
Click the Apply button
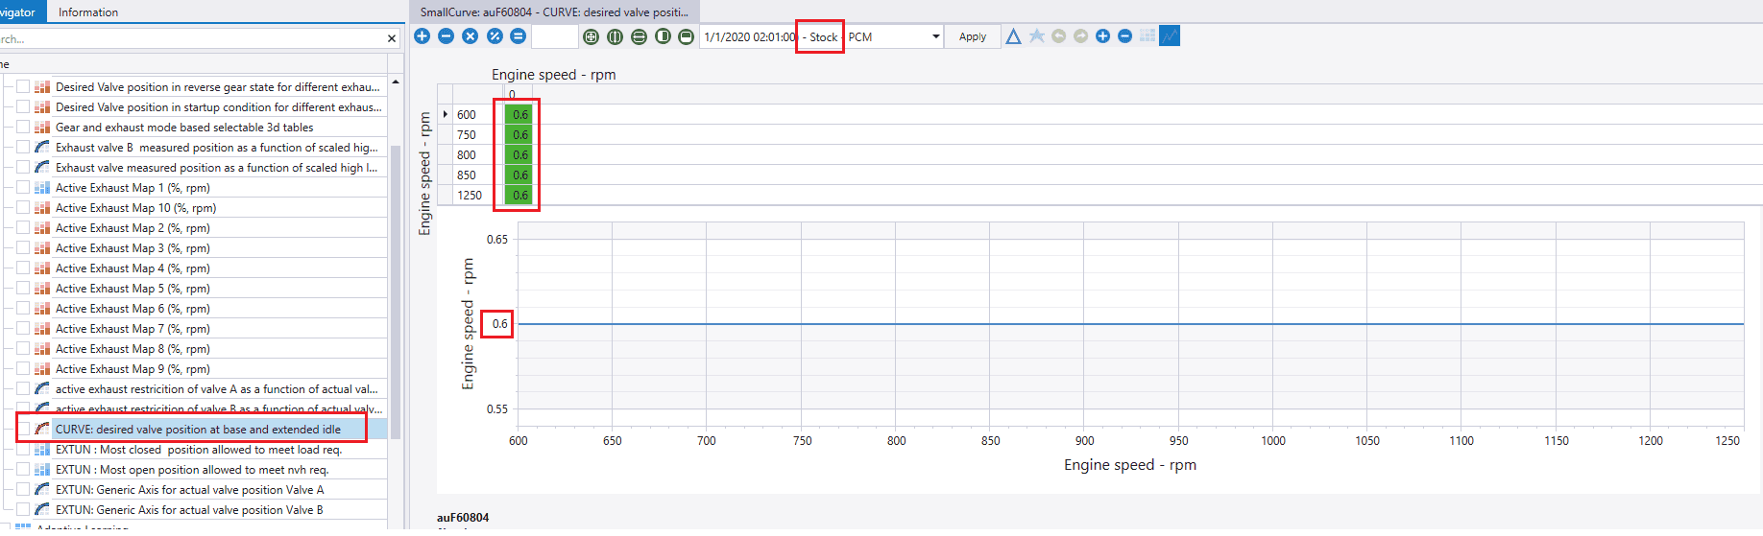click(x=973, y=36)
